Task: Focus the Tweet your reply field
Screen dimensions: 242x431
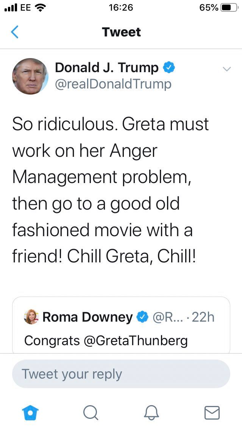Action: coord(121,374)
